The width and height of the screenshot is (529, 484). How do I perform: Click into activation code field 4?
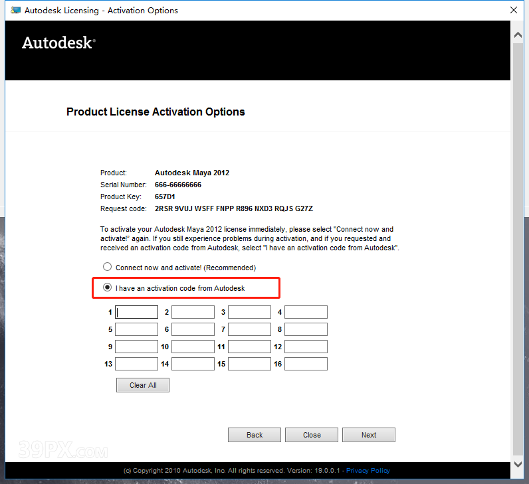coord(306,312)
